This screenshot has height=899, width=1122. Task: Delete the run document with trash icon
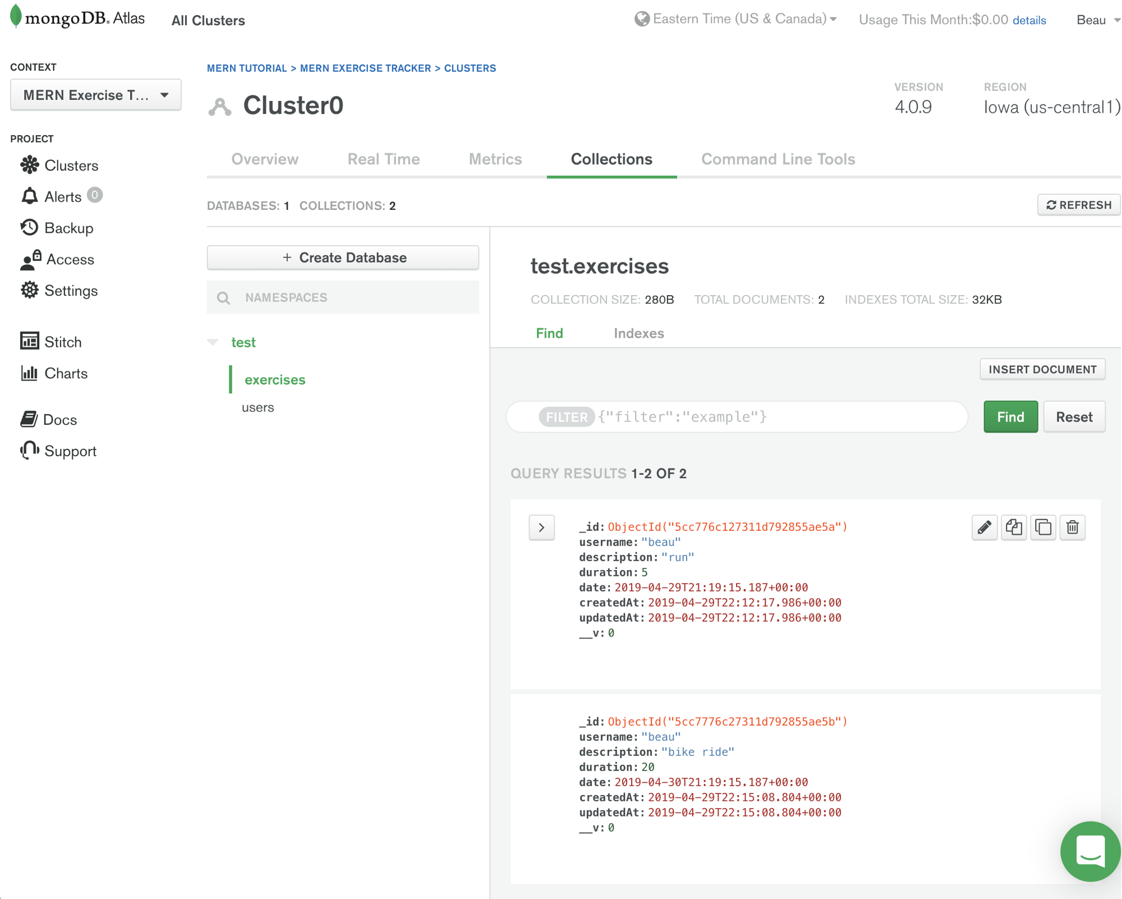coord(1073,527)
